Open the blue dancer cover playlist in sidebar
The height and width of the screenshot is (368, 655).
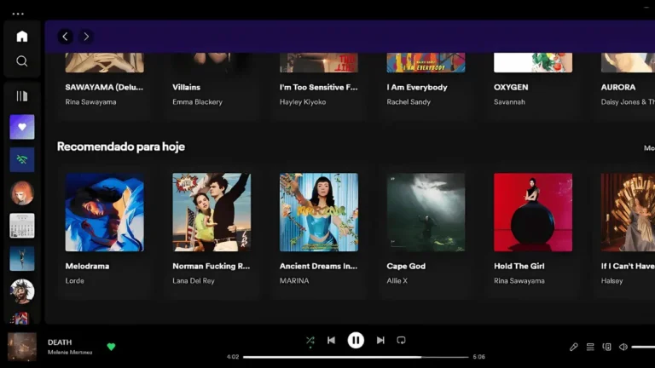coord(22,259)
